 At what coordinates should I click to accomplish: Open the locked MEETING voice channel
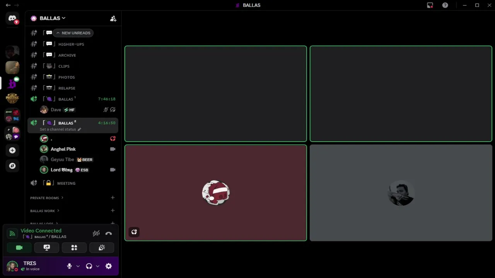pos(73,183)
